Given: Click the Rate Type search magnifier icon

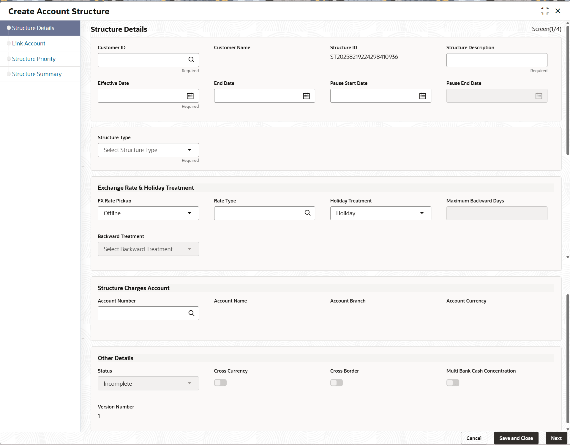Looking at the screenshot, I should [307, 213].
